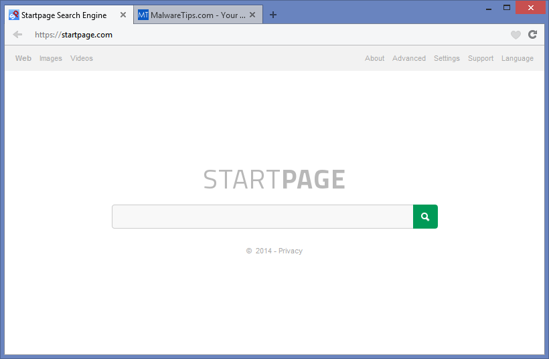This screenshot has height=359, width=549.
Task: Select the Web search category
Action: 23,58
